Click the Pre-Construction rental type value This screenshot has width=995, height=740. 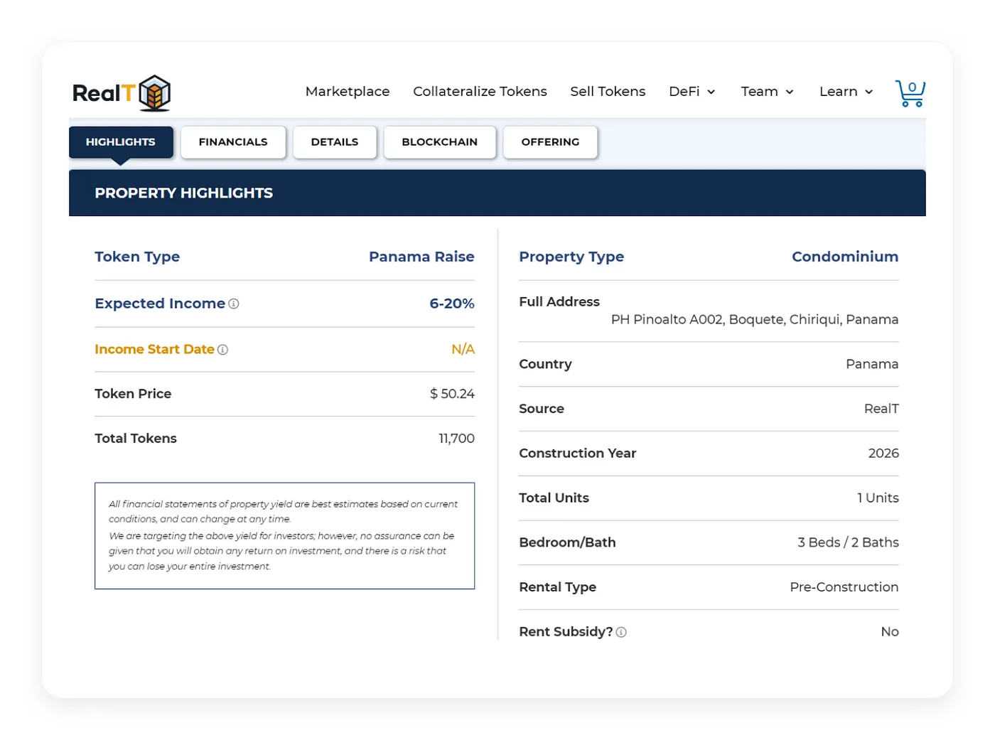click(844, 587)
